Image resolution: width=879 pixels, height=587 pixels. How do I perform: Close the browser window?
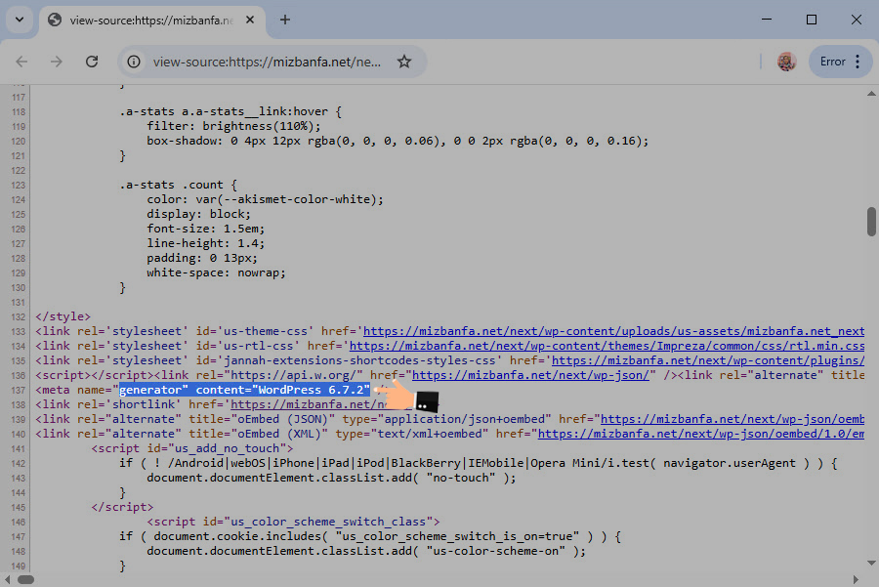pos(856,20)
